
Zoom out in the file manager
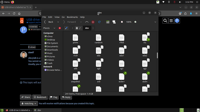[122, 22]
